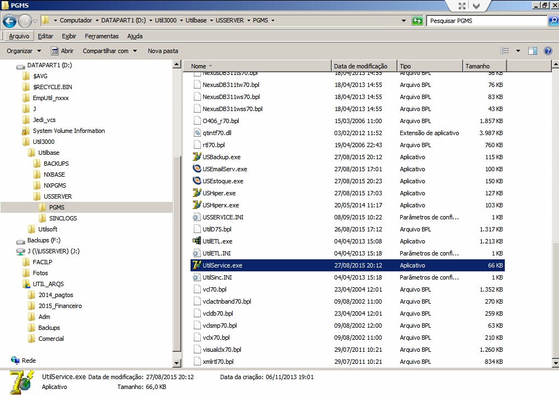Viewport: 559px width, 395px height.
Task: Click the USEstoque.exe file icon
Action: tap(197, 181)
